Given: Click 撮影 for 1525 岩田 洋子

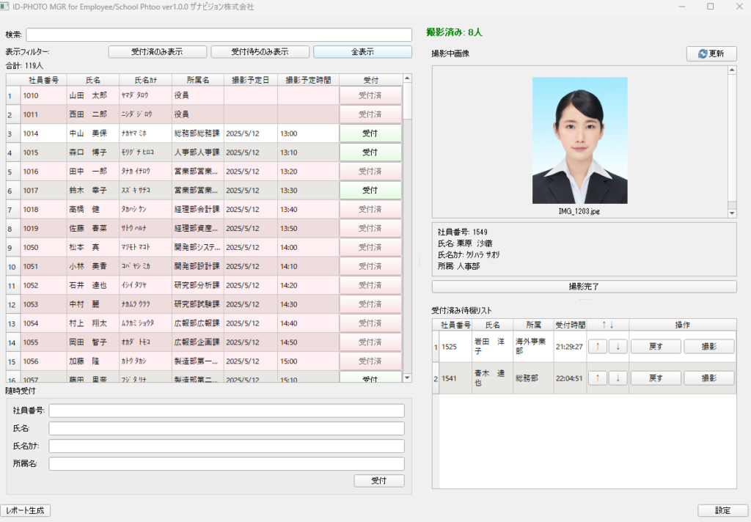Looking at the screenshot, I should pyautogui.click(x=709, y=347).
